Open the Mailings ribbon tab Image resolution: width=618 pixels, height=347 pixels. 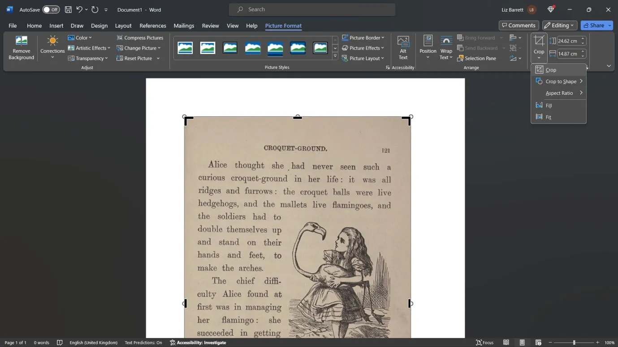(183, 25)
